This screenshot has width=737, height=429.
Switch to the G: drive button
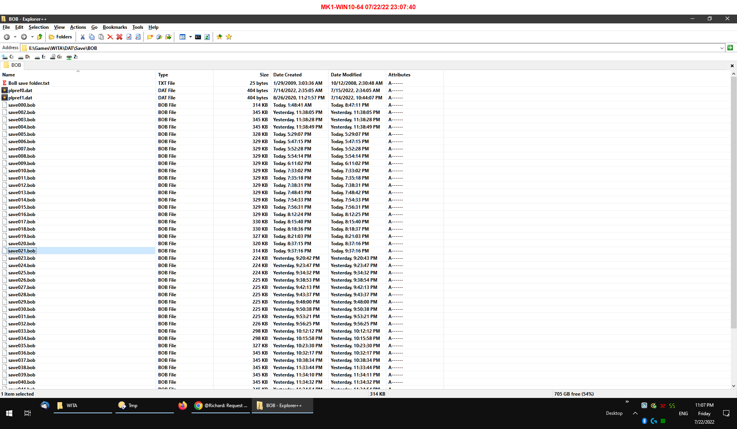[x=56, y=57]
